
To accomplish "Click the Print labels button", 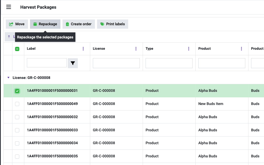I will pyautogui.click(x=113, y=24).
